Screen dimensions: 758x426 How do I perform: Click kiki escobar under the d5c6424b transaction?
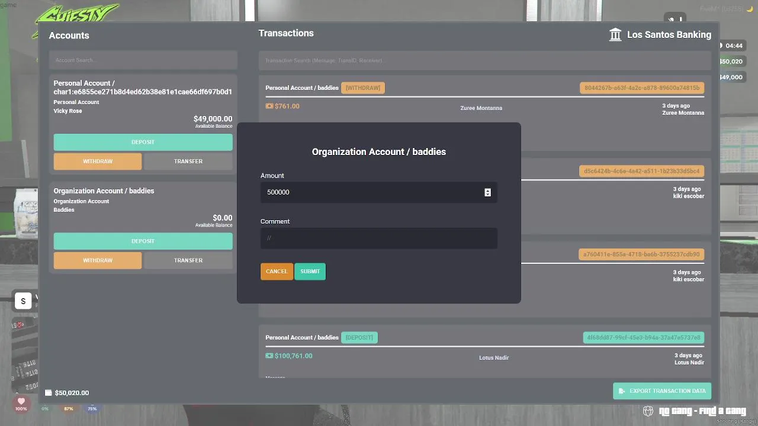[x=689, y=196]
